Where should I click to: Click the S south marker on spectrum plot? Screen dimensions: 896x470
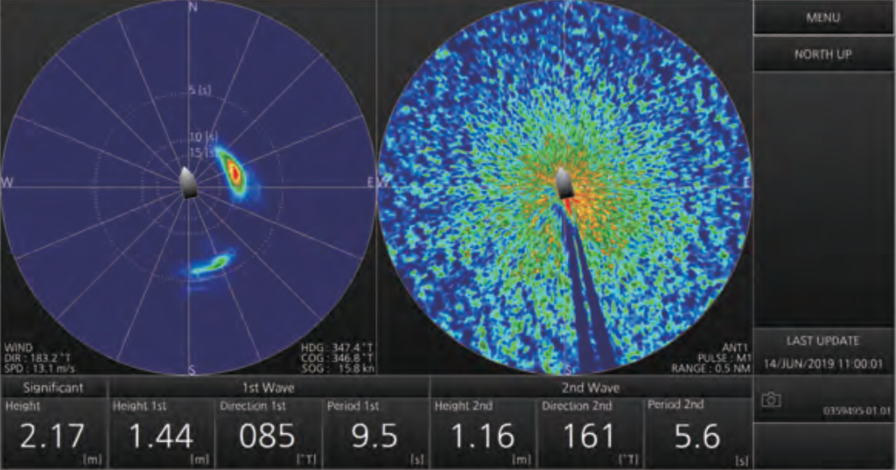(x=192, y=370)
